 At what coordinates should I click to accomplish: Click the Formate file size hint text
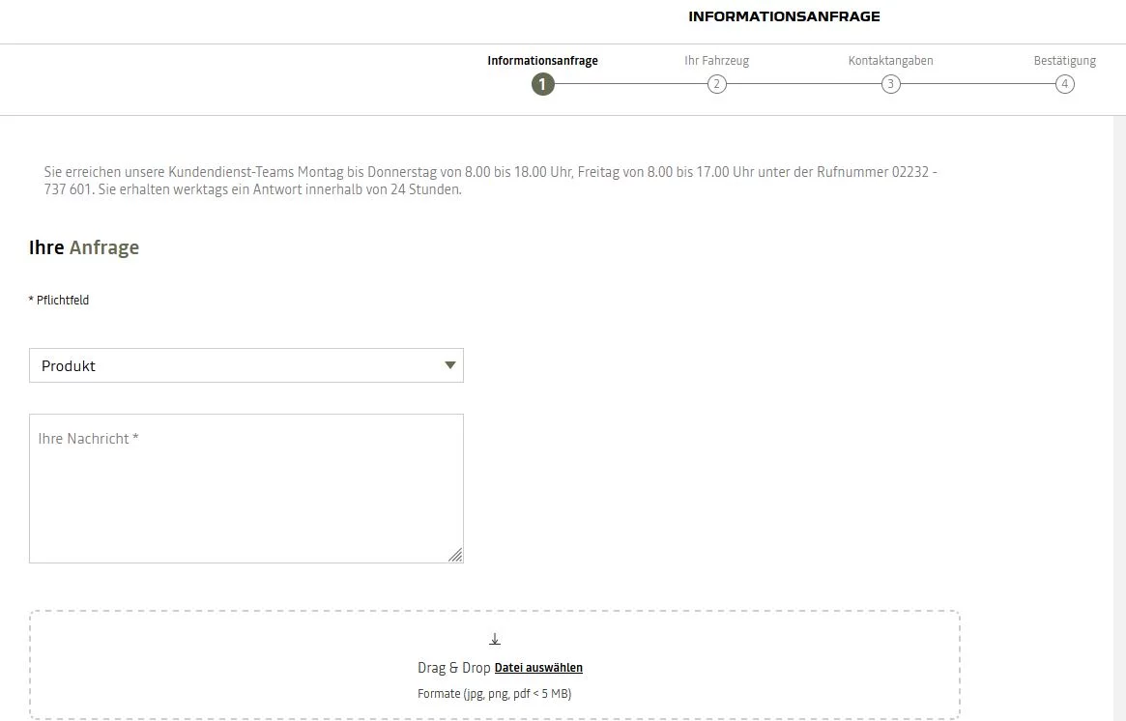[x=494, y=694]
